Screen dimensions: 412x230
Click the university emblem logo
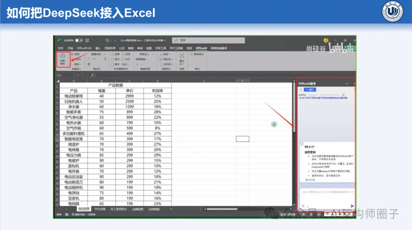[392, 11]
